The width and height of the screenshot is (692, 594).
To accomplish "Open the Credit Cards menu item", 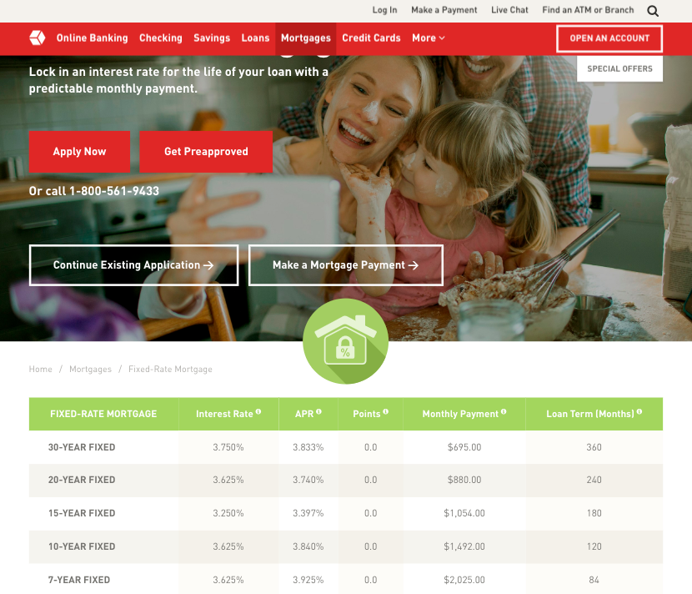I will coord(371,38).
